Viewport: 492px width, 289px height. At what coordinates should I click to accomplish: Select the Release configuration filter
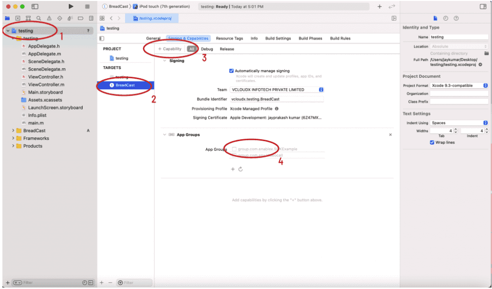pos(227,49)
